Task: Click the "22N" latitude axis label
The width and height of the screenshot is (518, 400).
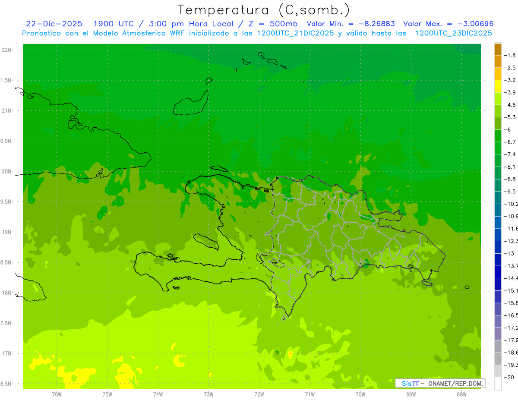Action: coord(7,50)
